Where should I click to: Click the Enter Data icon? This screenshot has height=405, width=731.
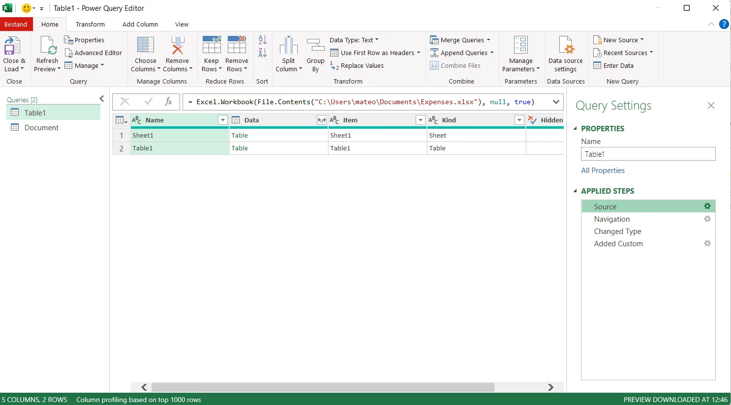tap(597, 65)
